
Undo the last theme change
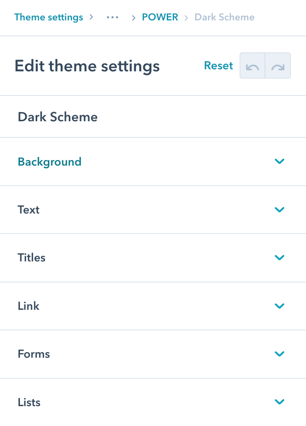point(252,65)
